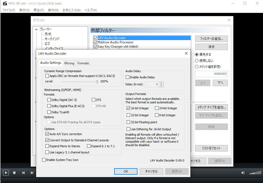263x183 pixels.
Task: Enable Dolby TrueHD bitstreaming
Action: coord(49,112)
